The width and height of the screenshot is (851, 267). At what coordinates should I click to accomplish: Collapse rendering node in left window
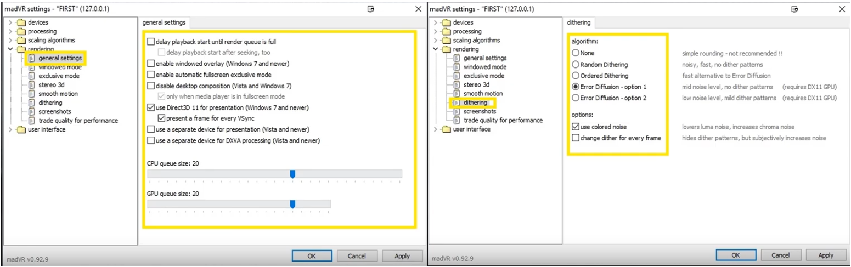click(10, 49)
